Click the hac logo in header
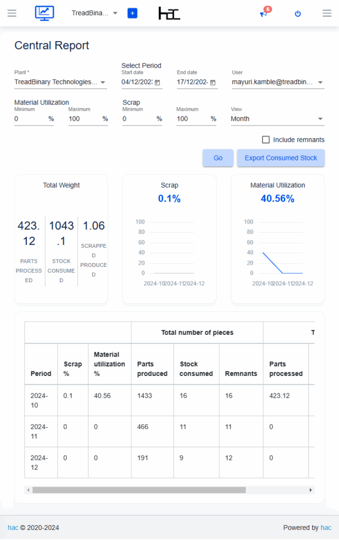 click(169, 13)
